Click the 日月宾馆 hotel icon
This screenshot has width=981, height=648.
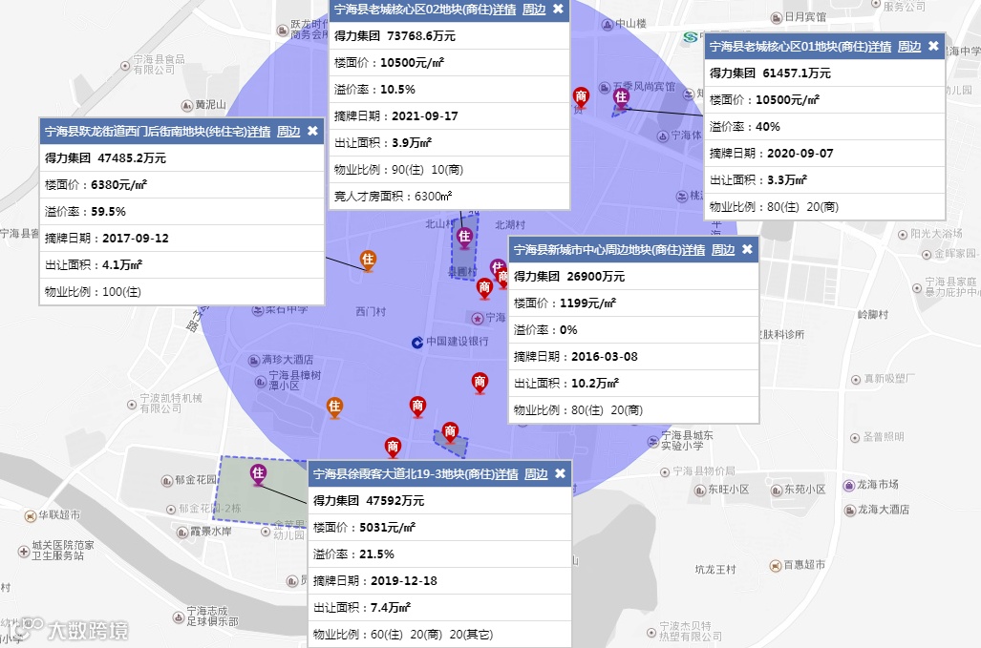coord(777,17)
